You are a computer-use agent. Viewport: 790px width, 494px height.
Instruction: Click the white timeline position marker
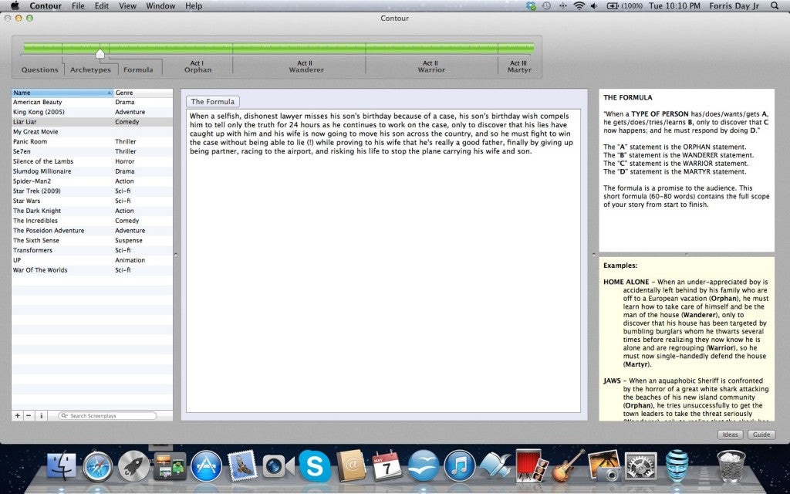click(100, 53)
